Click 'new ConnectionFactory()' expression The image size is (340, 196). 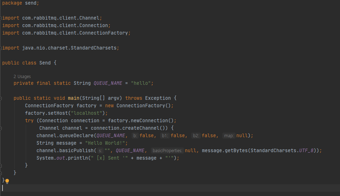[138, 106]
